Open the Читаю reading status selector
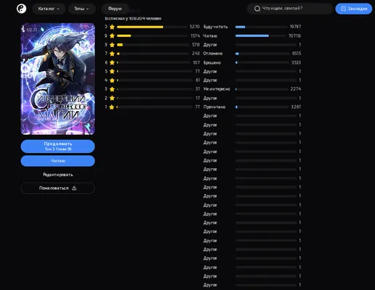This screenshot has height=290, width=375. [x=58, y=161]
